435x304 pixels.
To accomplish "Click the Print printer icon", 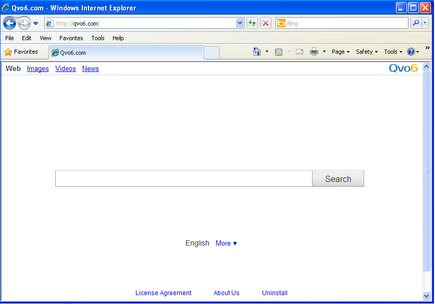I will click(314, 52).
